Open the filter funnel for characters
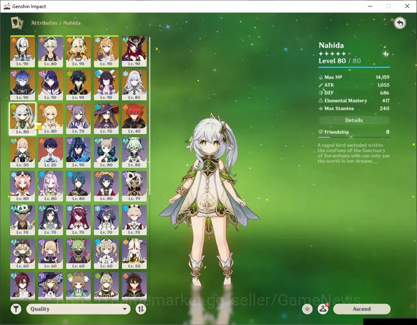Viewport: 417px width, 325px height. (x=16, y=309)
